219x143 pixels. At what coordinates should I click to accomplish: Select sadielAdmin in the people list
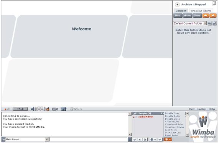[x=146, y=117]
